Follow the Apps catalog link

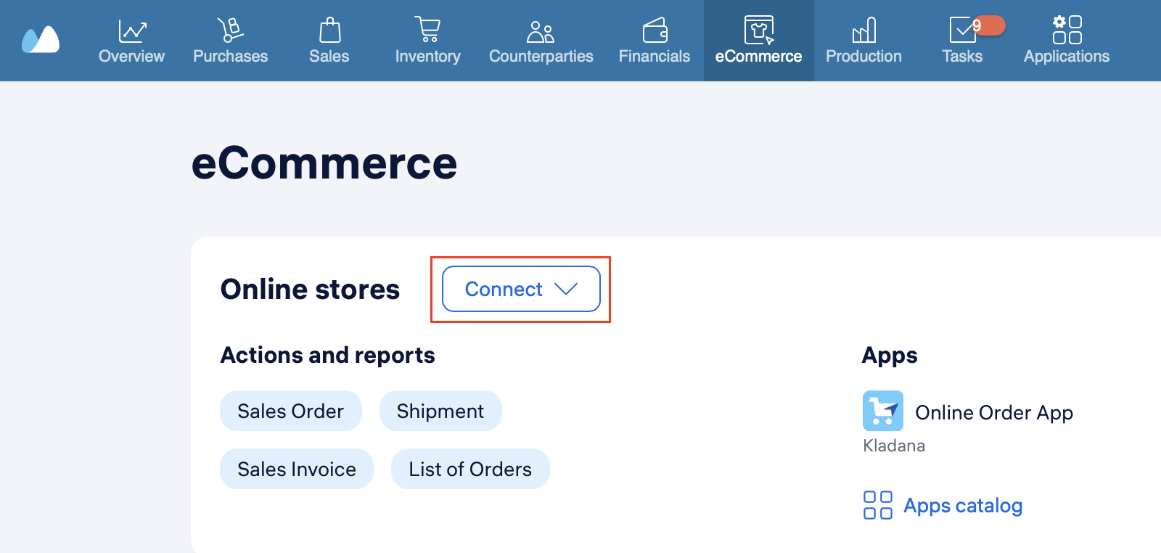(963, 505)
